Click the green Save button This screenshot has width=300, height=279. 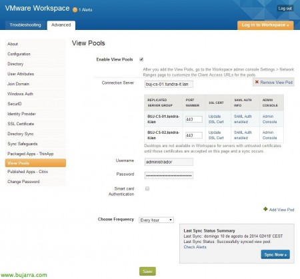(147, 271)
